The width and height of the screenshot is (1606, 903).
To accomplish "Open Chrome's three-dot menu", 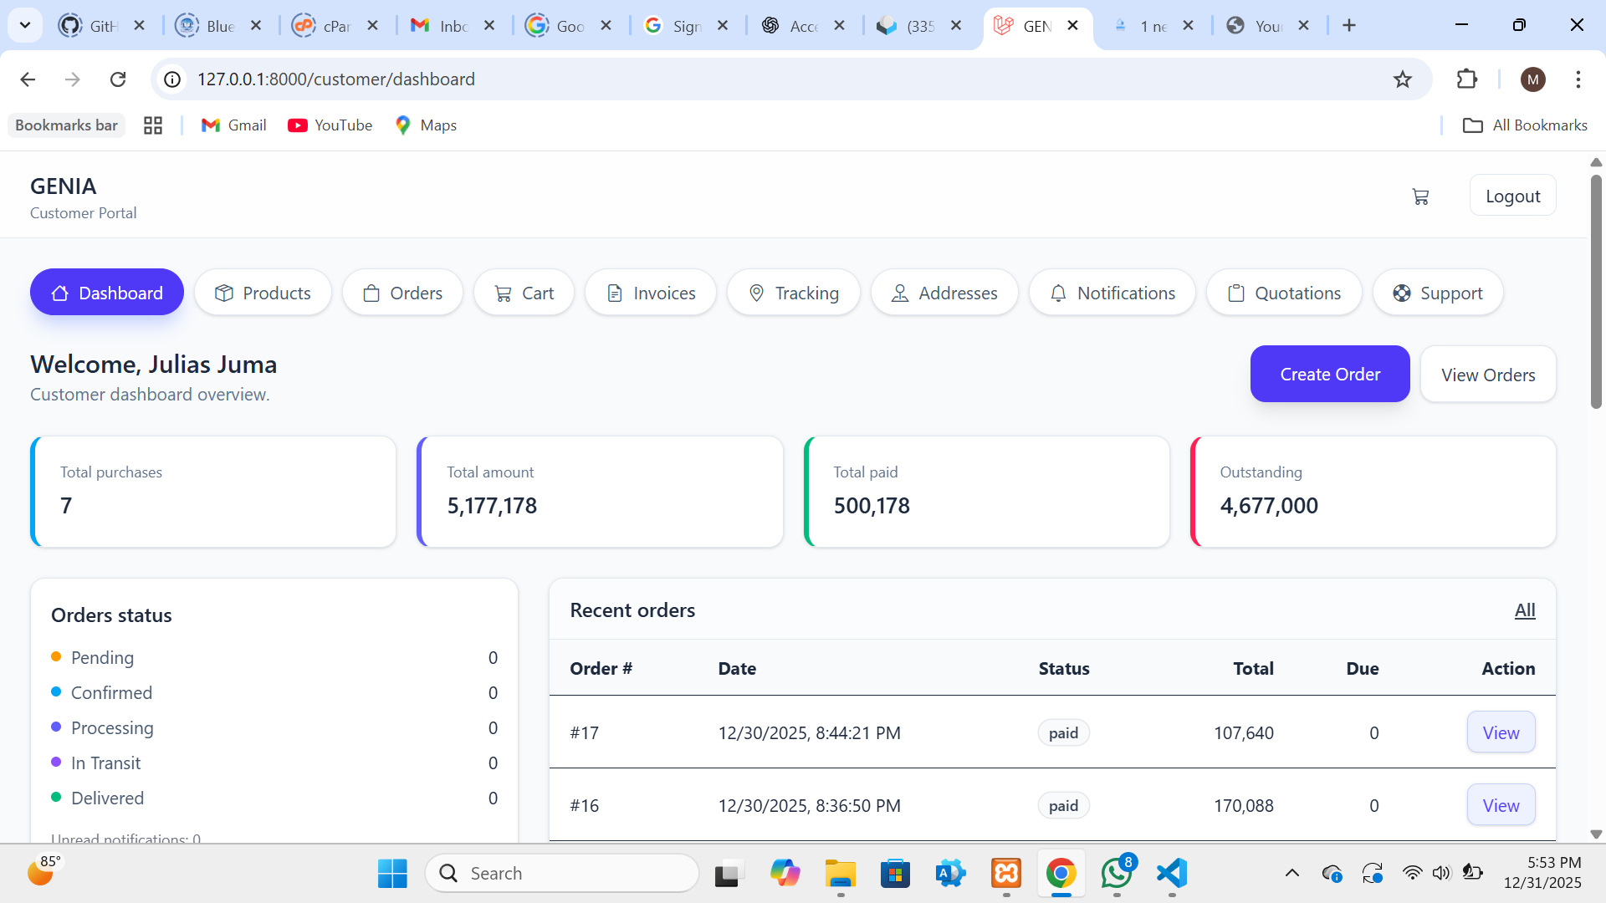I will pos(1579,79).
